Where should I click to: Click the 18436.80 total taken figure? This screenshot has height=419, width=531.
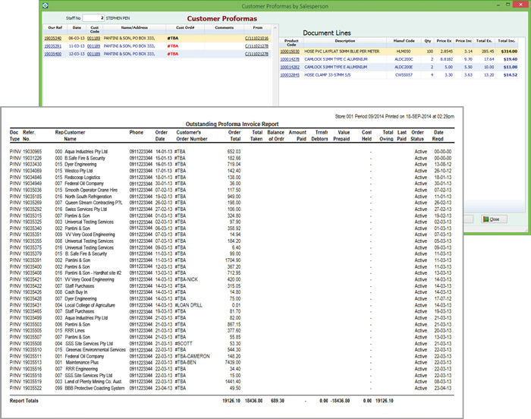253,401
